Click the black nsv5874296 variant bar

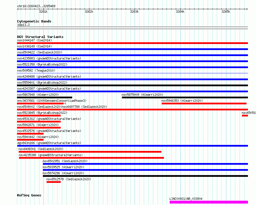[x=145, y=176]
